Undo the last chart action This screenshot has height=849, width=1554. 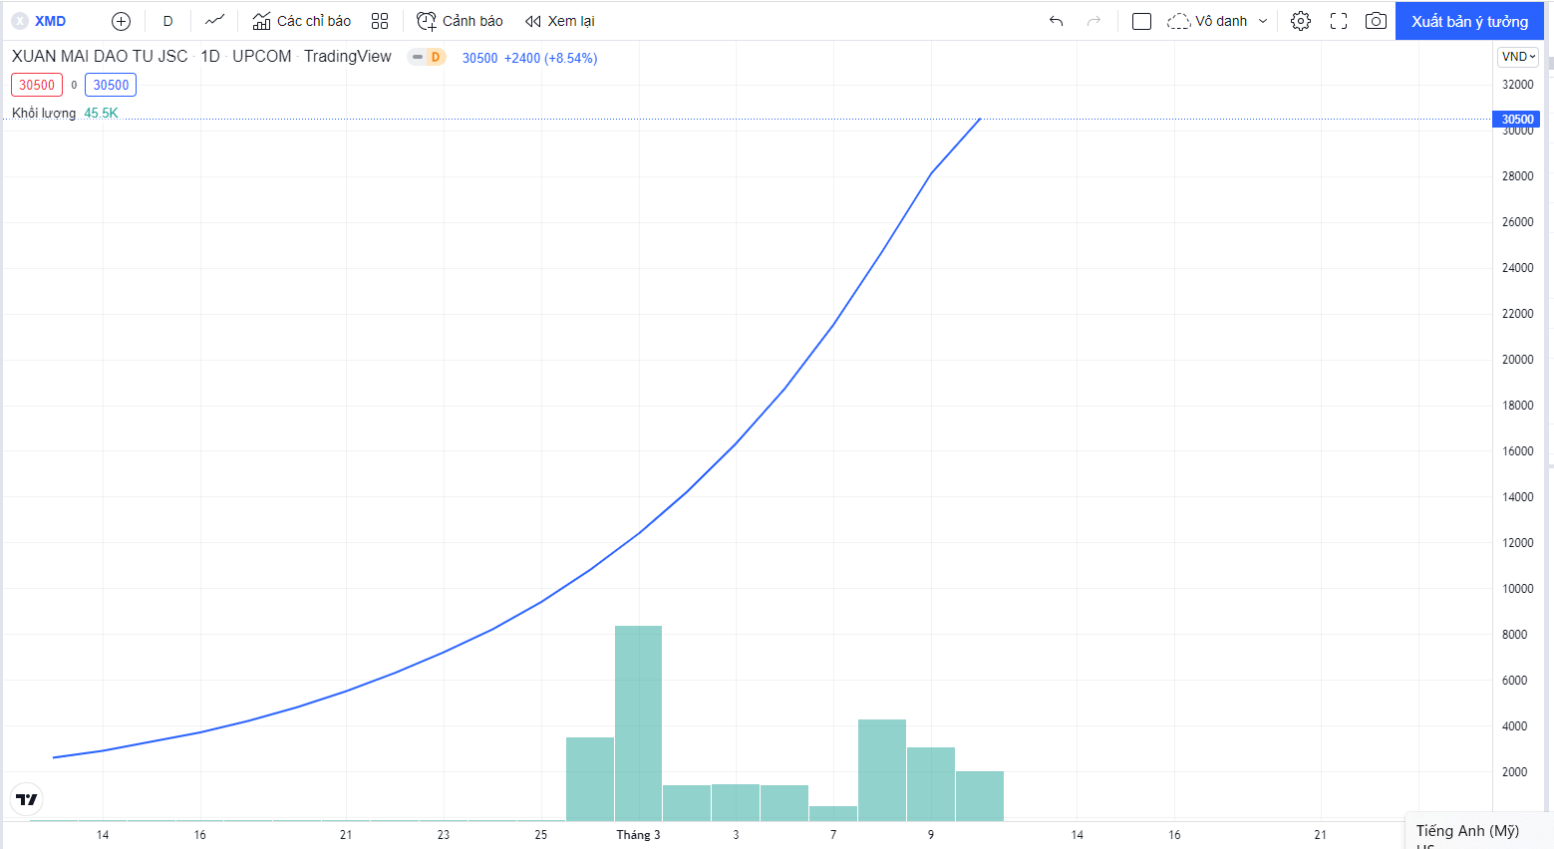point(1056,21)
